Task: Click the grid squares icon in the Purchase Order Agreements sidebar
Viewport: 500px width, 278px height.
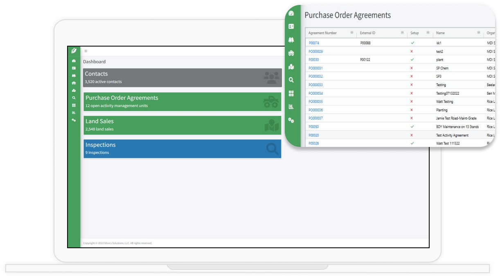Action: tap(291, 93)
